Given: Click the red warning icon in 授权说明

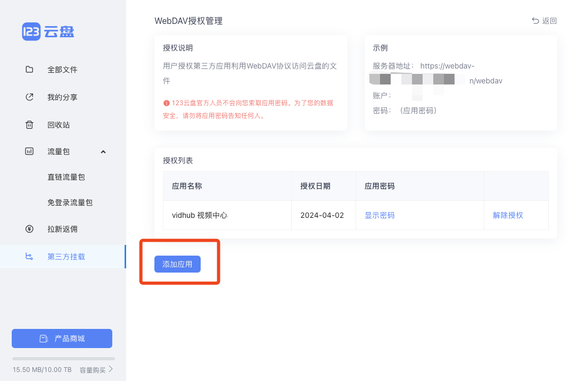Looking at the screenshot, I should click(x=167, y=103).
